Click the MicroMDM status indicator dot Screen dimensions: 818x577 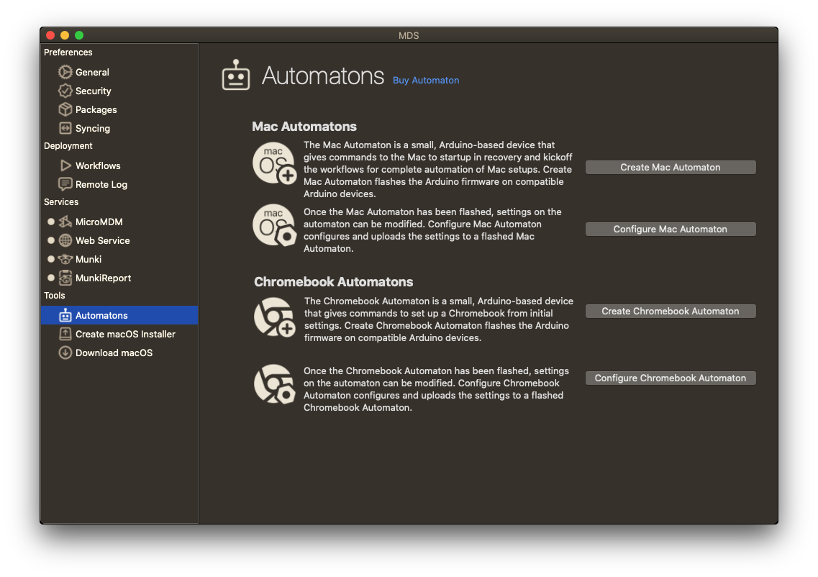pyautogui.click(x=50, y=222)
